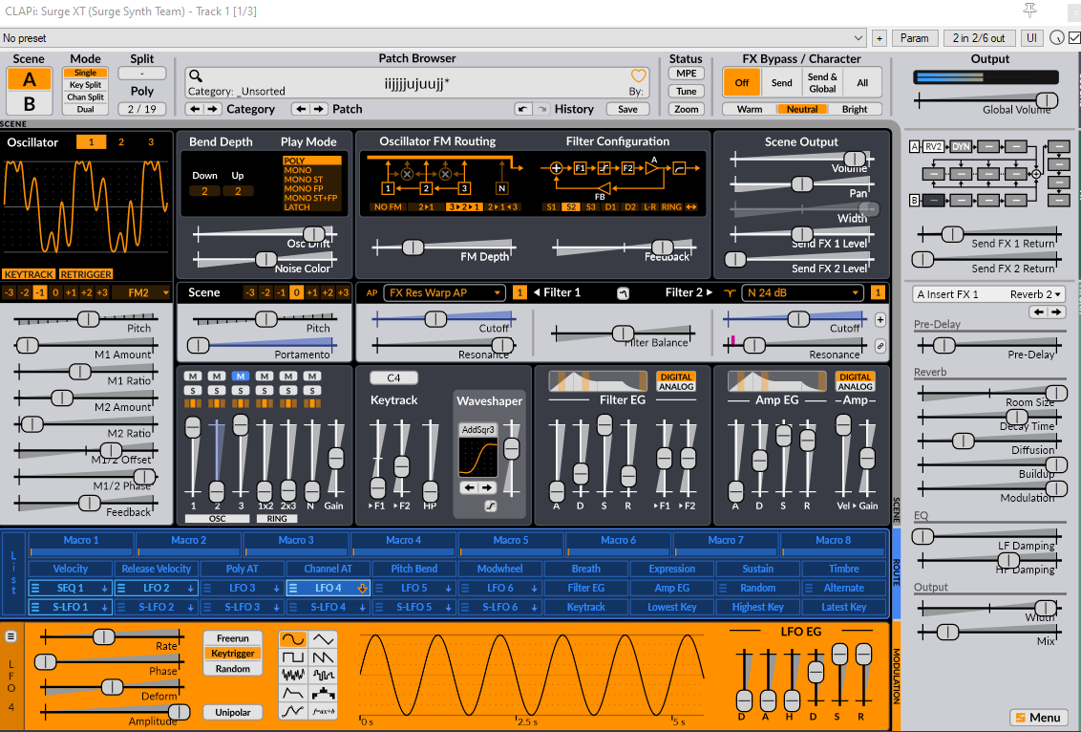Open AddSqr3 waveshaper type selector
The height and width of the screenshot is (732, 1081).
477,429
